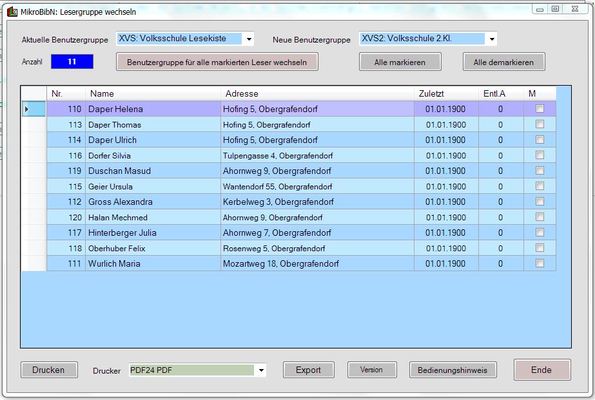Click the Zuletzt date for Wurlich Maria
Image resolution: width=595 pixels, height=400 pixels.
[446, 263]
